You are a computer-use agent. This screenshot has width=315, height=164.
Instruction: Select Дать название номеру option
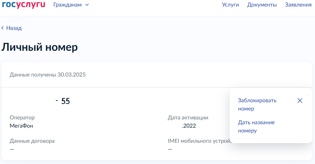coord(256,126)
